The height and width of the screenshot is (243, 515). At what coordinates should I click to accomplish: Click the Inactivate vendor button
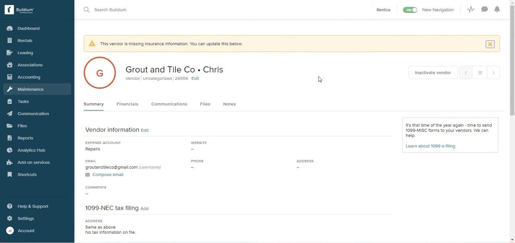(433, 73)
